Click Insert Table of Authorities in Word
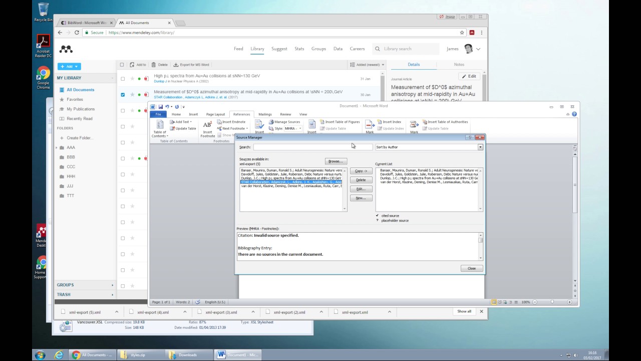The width and height of the screenshot is (641, 361). click(x=445, y=122)
